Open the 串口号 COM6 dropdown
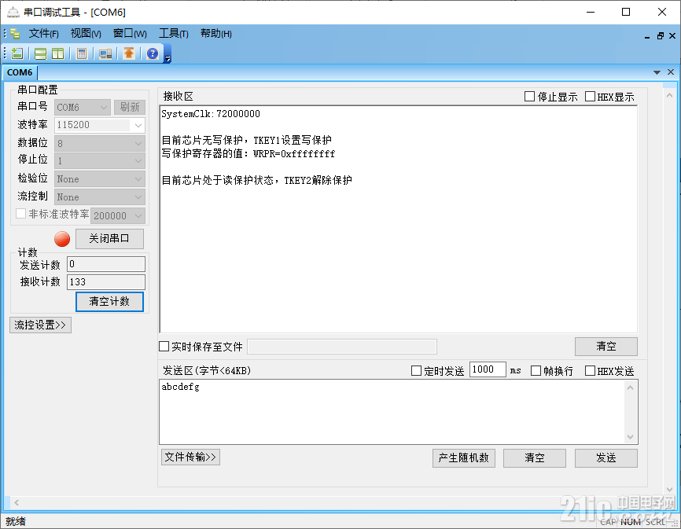The width and height of the screenshot is (681, 529). 83,107
